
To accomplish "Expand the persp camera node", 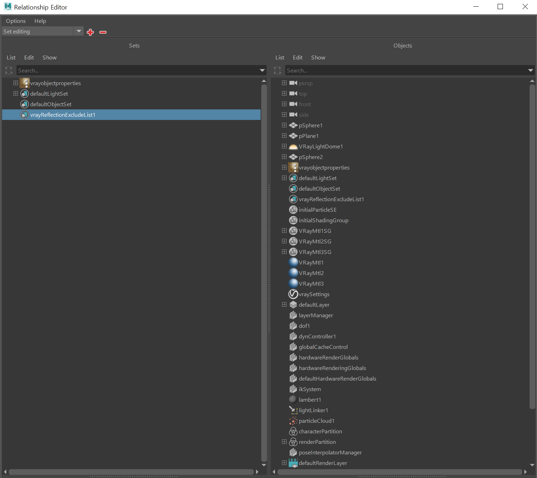I will coord(284,83).
